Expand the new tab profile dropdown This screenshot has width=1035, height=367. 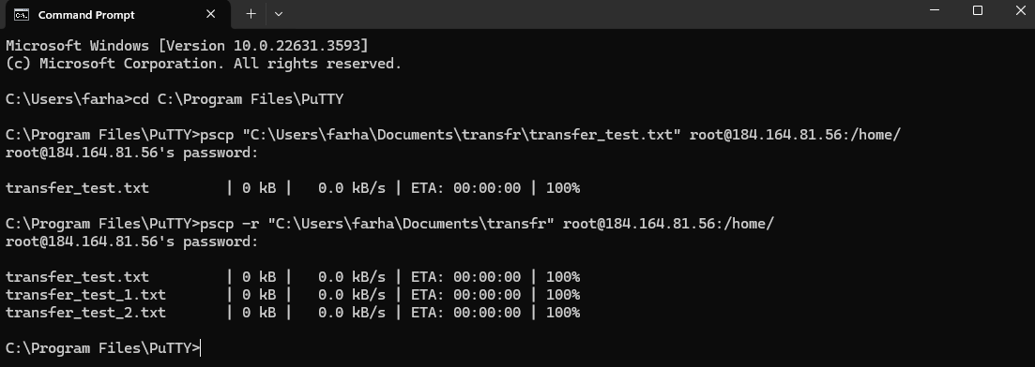(279, 14)
